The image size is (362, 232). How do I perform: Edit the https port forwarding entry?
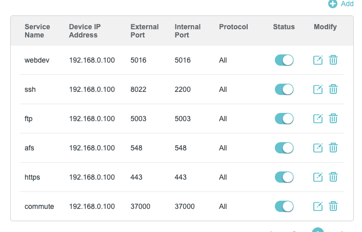(x=318, y=177)
